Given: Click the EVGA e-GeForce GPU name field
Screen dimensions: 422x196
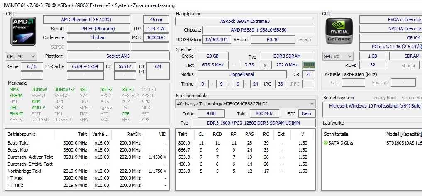Looking at the screenshot, I should click(391, 20).
